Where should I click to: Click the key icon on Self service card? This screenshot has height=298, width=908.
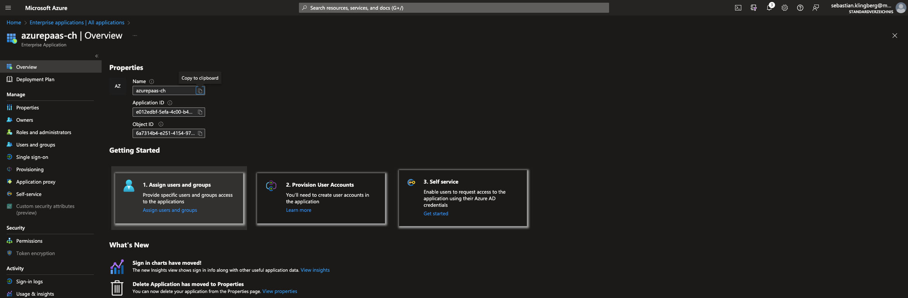pos(411,182)
